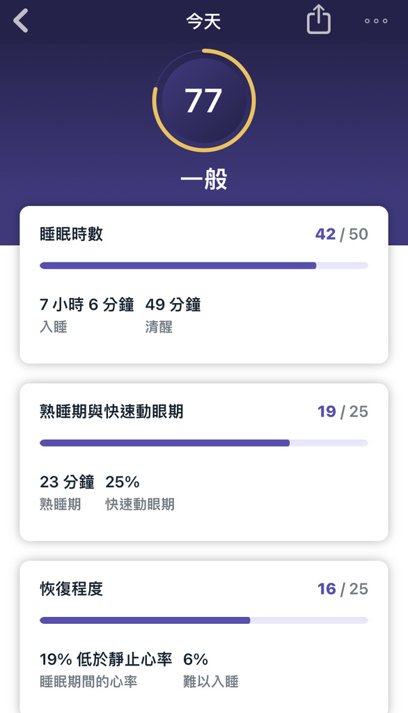Click the 熟睡期與快速動眼期 progress bar
The width and height of the screenshot is (408, 713).
coord(204,443)
